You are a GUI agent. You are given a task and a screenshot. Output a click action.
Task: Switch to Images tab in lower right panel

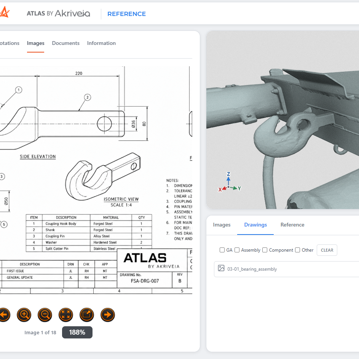point(222,225)
